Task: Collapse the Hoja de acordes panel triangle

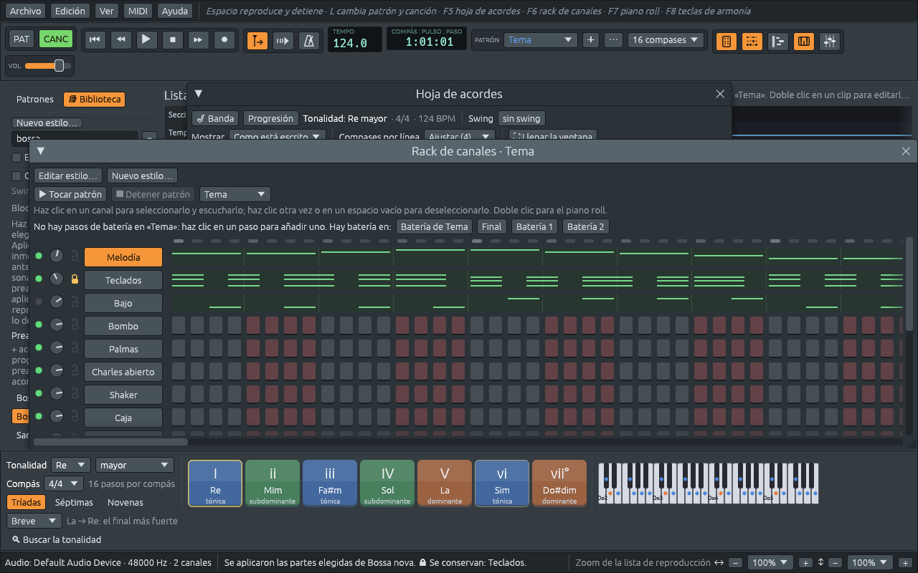Action: tap(199, 93)
